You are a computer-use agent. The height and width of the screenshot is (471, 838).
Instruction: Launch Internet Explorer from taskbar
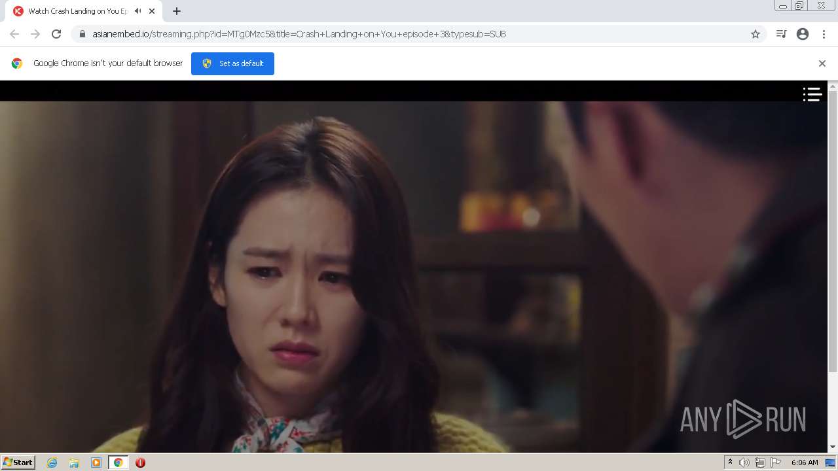pyautogui.click(x=52, y=462)
